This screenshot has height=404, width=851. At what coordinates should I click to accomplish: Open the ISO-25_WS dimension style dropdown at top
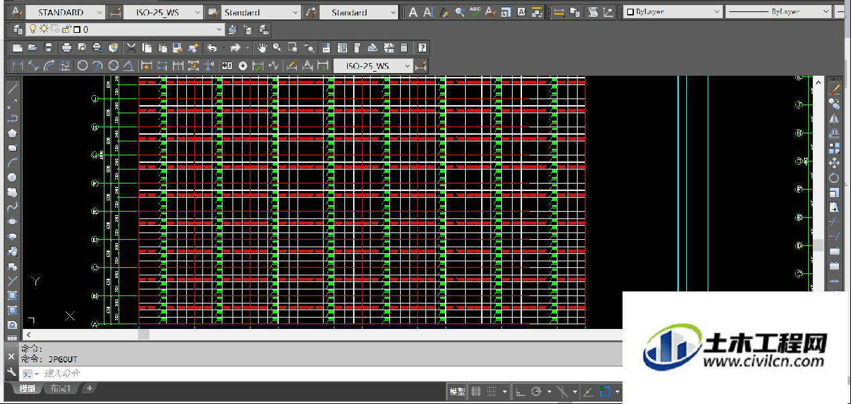(x=163, y=12)
